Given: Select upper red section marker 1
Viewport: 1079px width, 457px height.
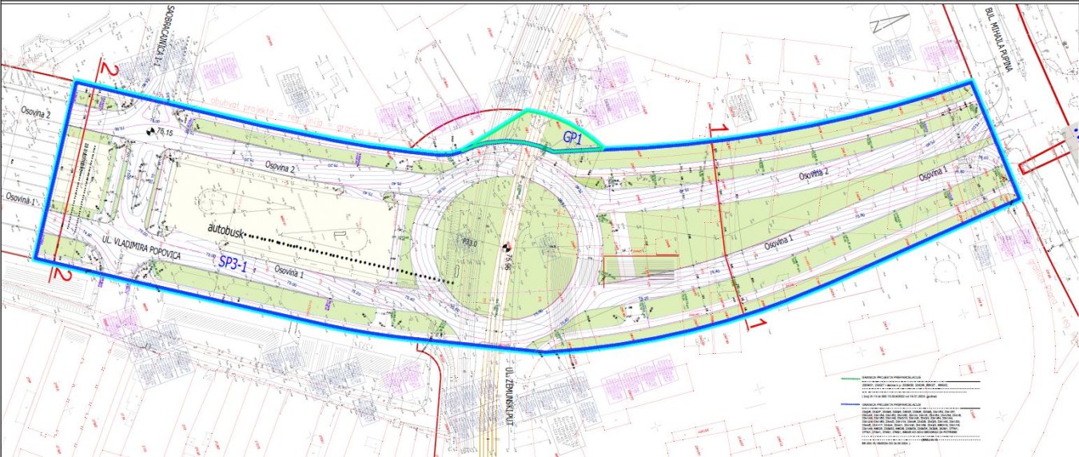Looking at the screenshot, I should click(718, 129).
